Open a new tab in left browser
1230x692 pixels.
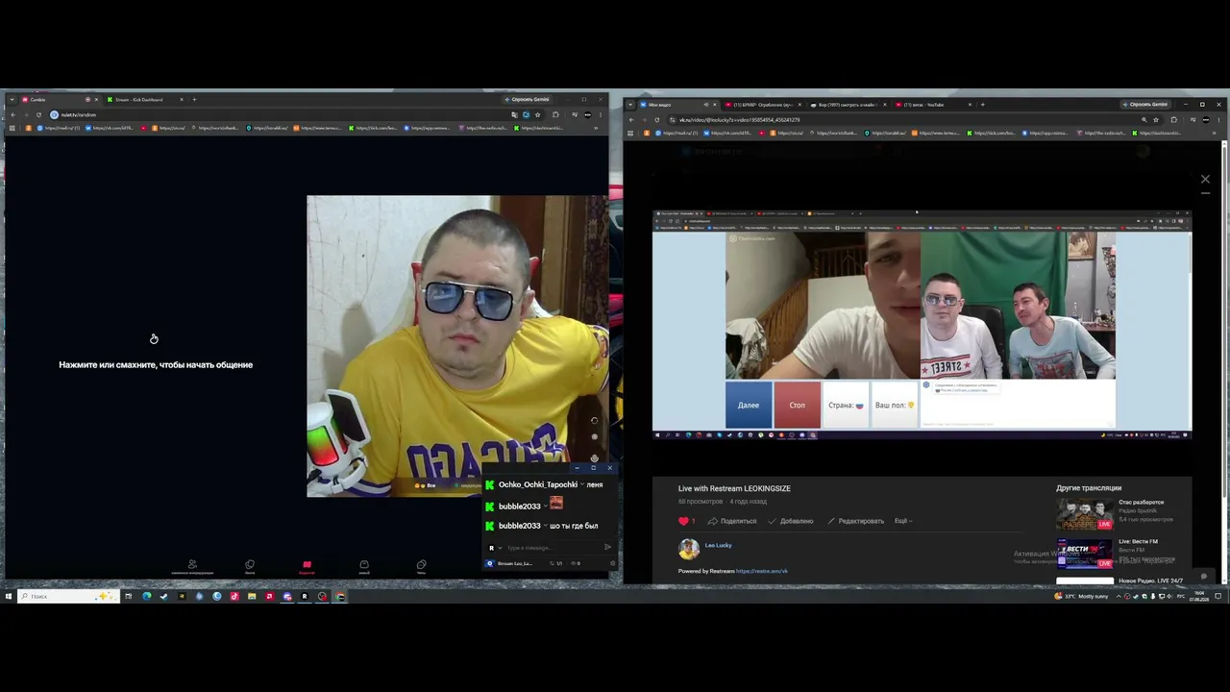pyautogui.click(x=194, y=100)
